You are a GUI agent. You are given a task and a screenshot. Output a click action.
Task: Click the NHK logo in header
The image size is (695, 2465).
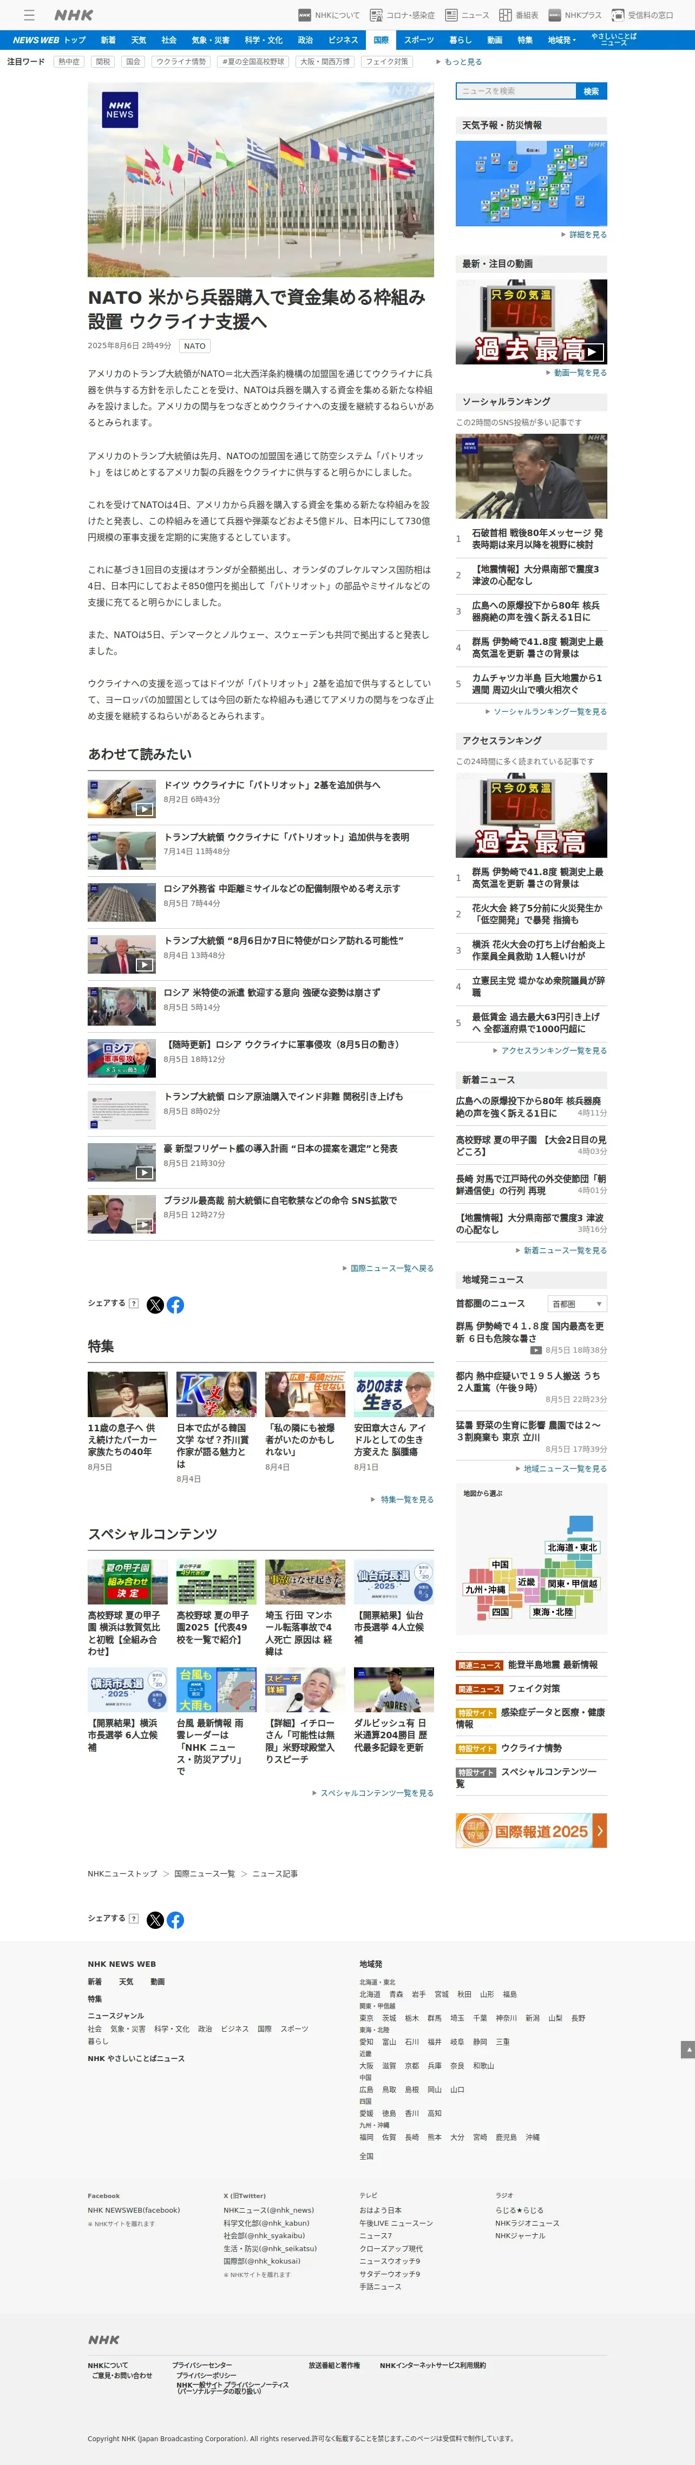74,15
